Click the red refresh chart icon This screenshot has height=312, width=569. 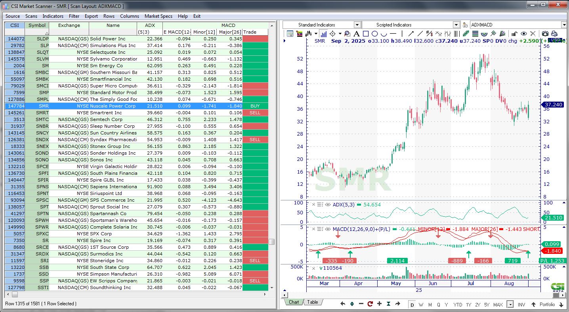point(370,304)
